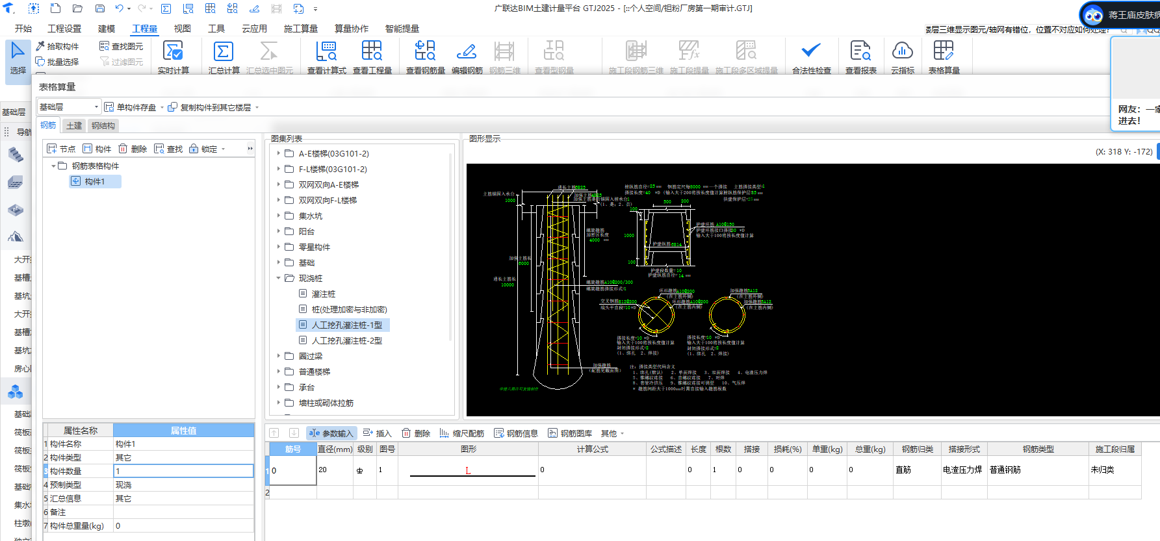Click 删除 in rebar table toolbar
Viewport: 1160px width, 541px height.
coord(416,433)
